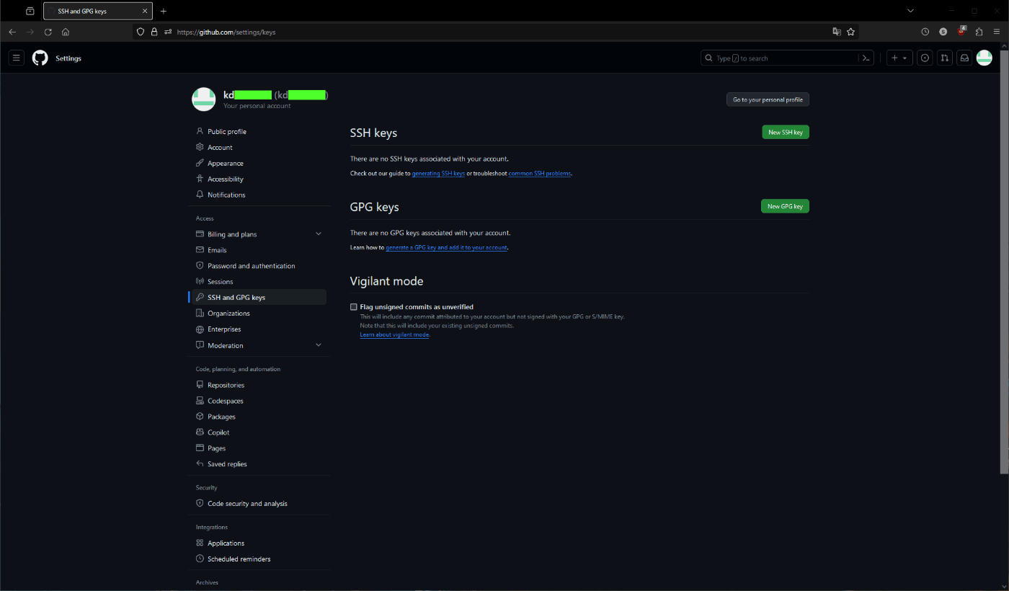Click the GitHub Octocat logo
1009x591 pixels.
40,58
